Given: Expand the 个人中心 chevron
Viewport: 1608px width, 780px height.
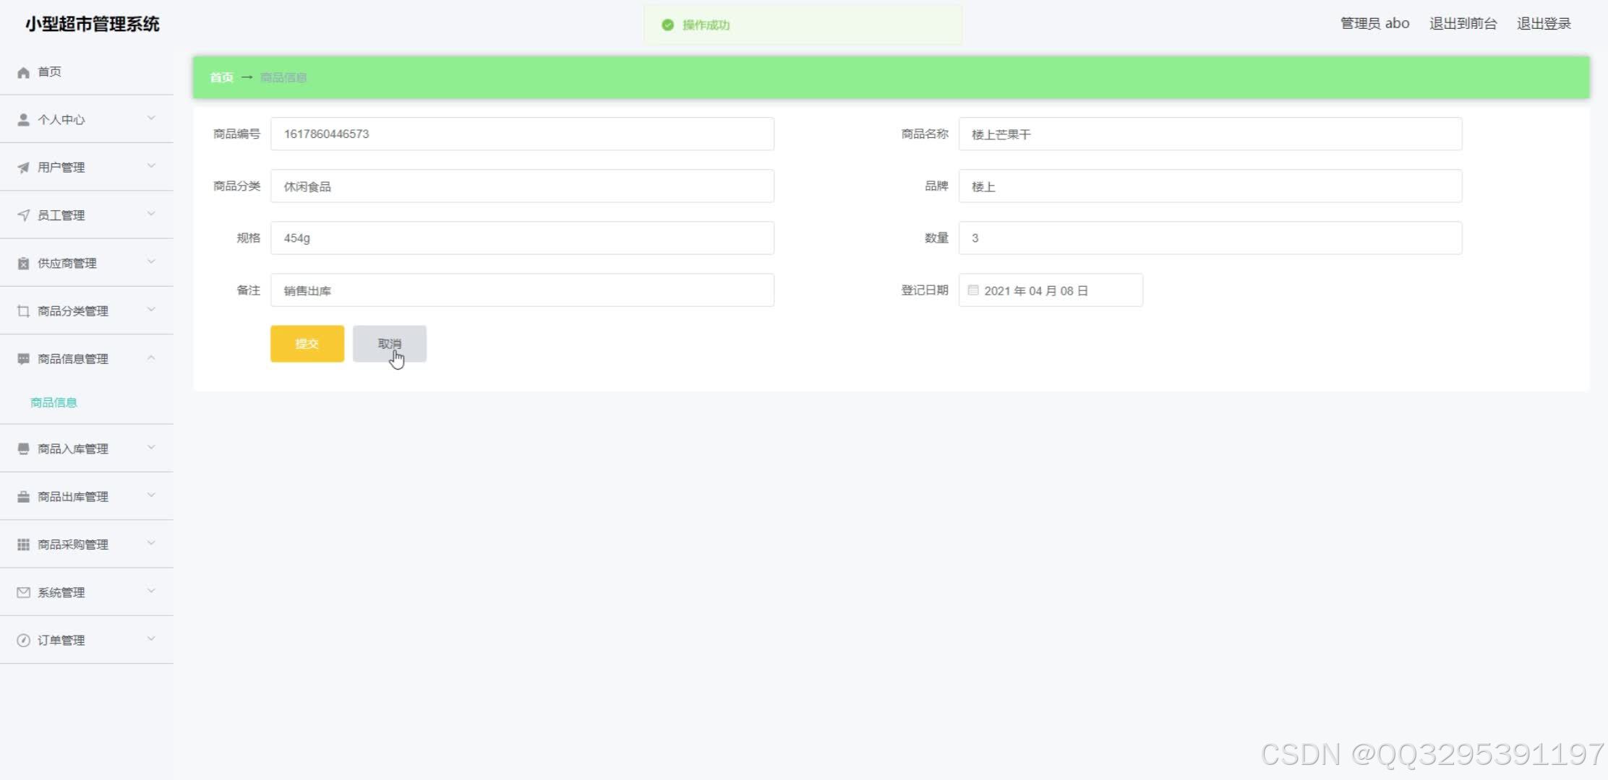Looking at the screenshot, I should click(151, 118).
